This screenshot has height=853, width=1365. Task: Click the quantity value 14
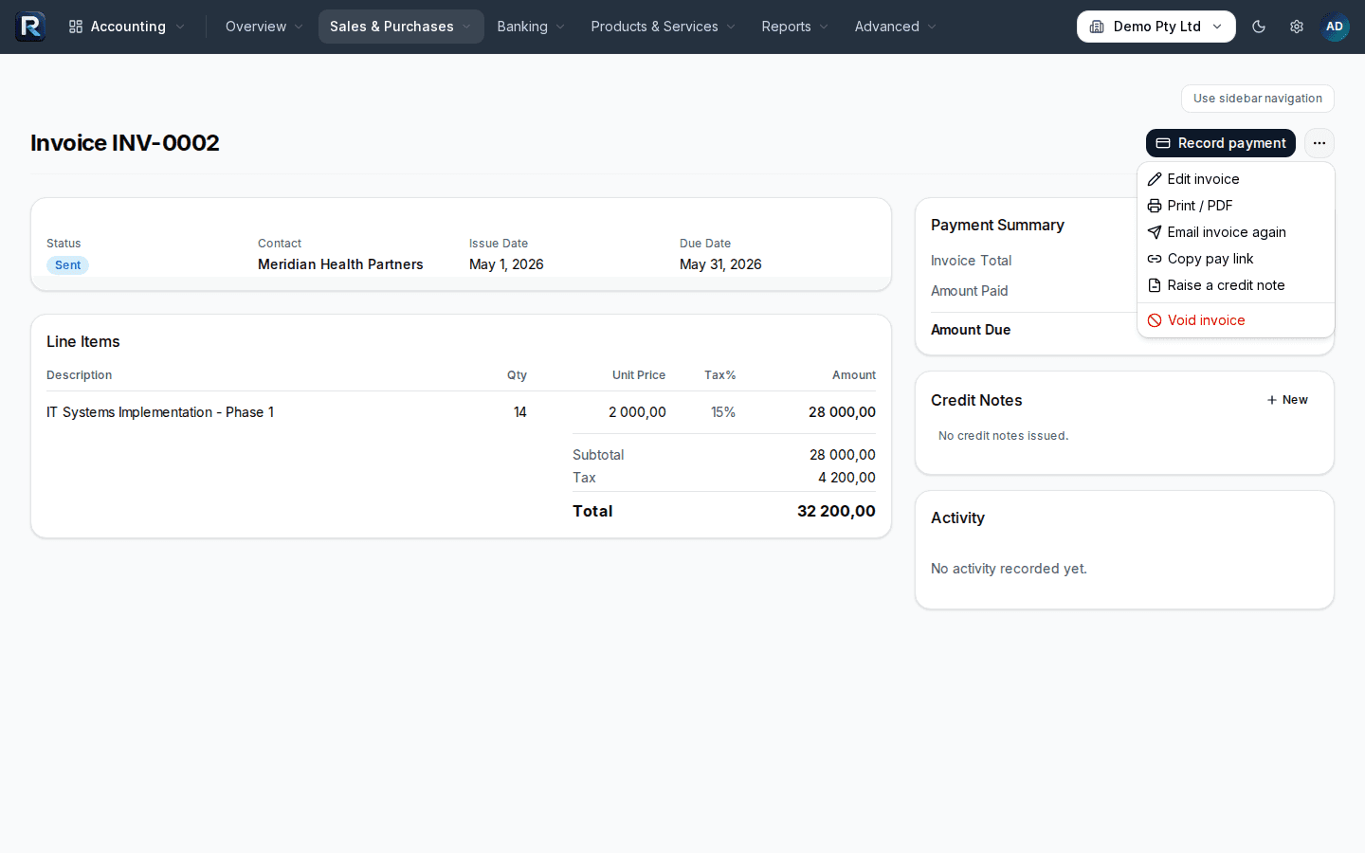[520, 412]
